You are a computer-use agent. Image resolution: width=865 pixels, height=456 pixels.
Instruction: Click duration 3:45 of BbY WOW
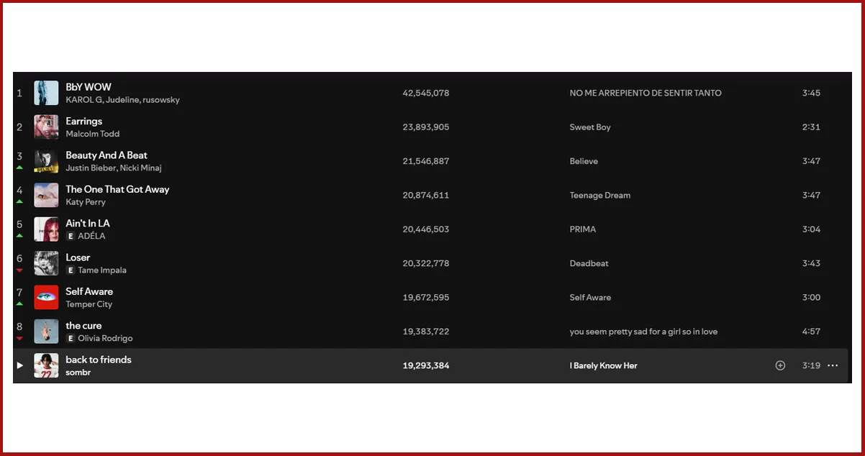coord(811,93)
